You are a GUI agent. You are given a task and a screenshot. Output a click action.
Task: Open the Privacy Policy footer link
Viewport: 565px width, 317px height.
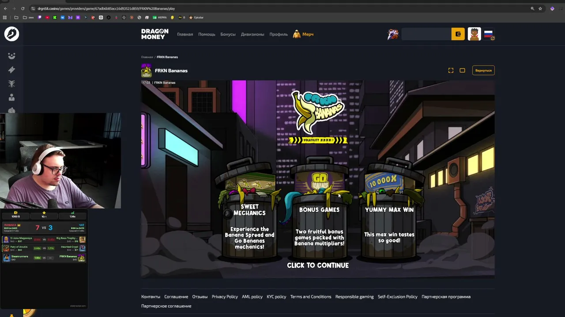tap(225, 297)
